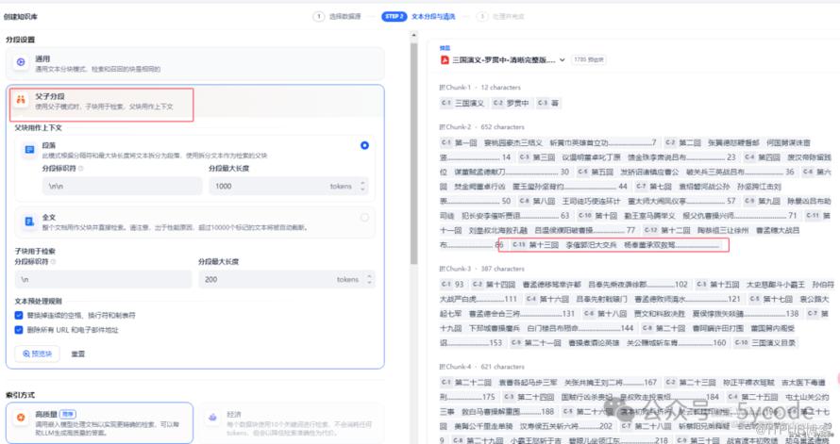840x444 pixels.
Task: Click the 1785 预估块 badge
Action: point(588,60)
